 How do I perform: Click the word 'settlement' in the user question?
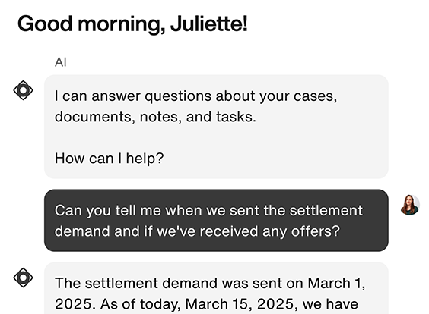click(326, 210)
